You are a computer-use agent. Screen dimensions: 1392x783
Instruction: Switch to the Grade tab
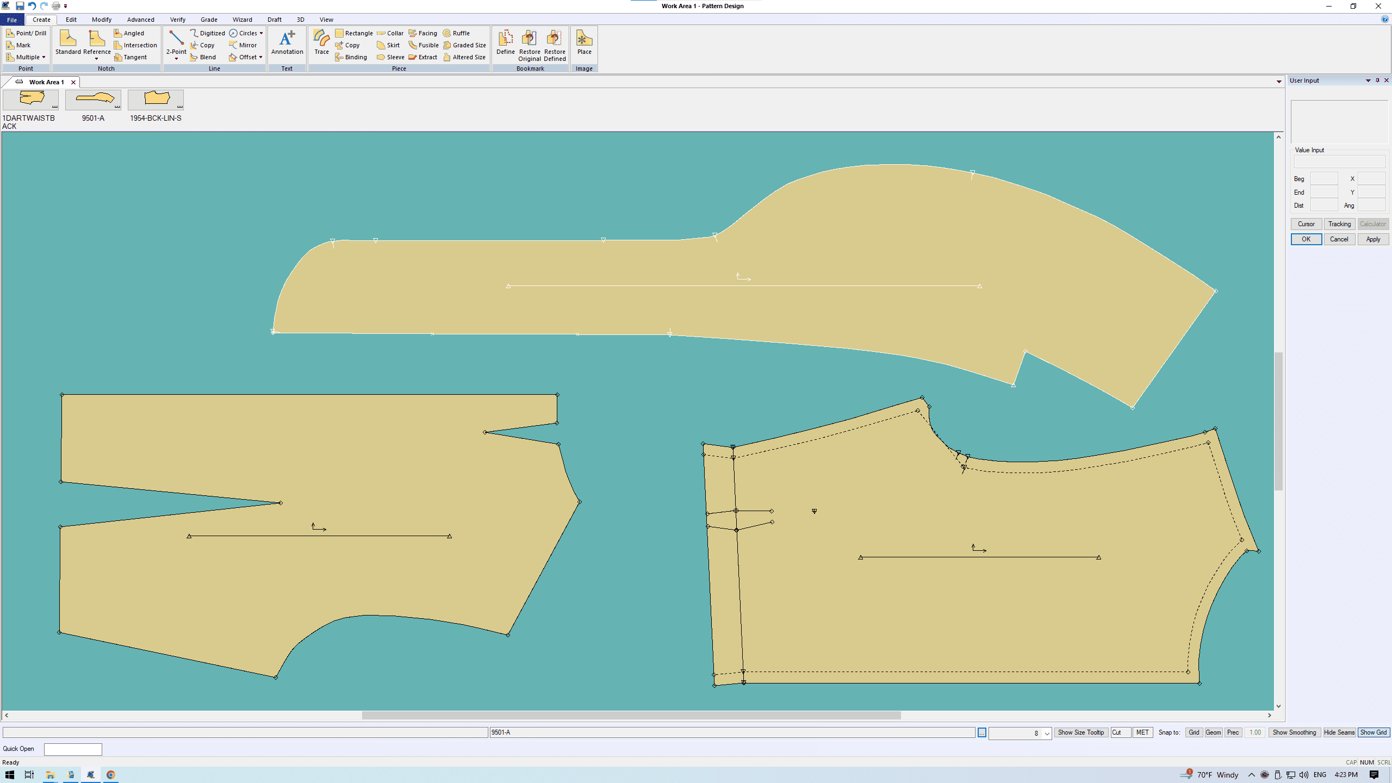point(209,20)
